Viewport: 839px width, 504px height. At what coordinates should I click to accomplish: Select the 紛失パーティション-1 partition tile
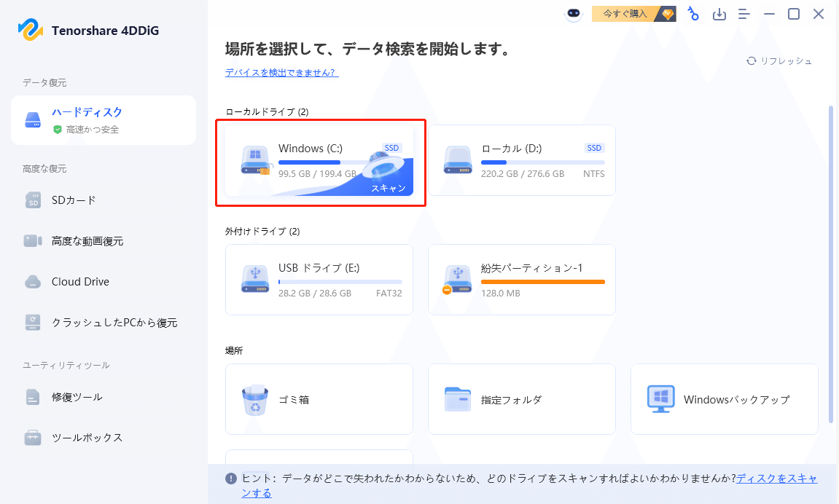(x=521, y=280)
